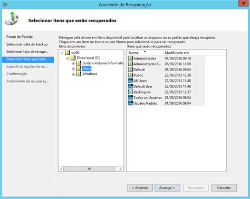Click the All Users shortcut icon
Screen dimensions: 250x199
coord(130,81)
